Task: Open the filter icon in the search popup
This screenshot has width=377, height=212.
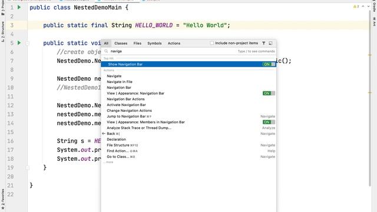Action: [x=264, y=43]
